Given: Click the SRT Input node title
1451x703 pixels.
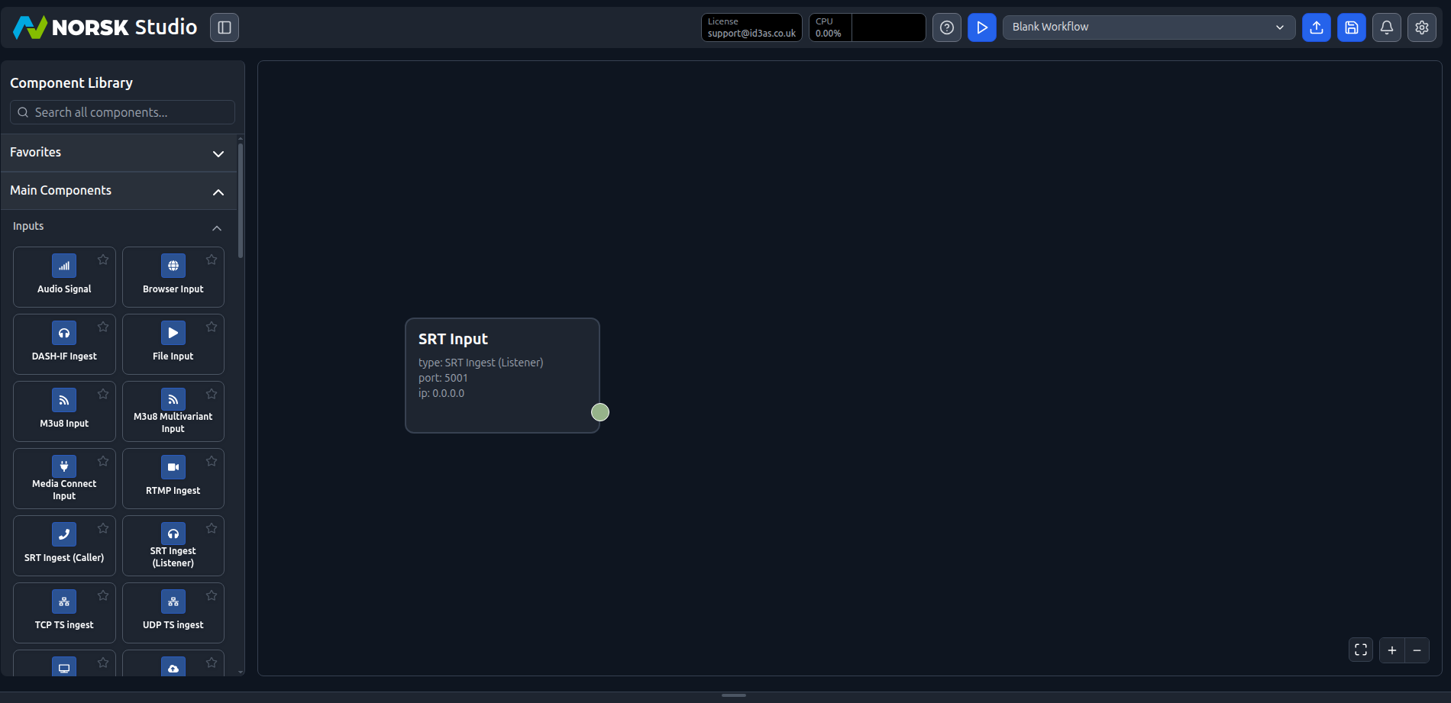Looking at the screenshot, I should 453,339.
